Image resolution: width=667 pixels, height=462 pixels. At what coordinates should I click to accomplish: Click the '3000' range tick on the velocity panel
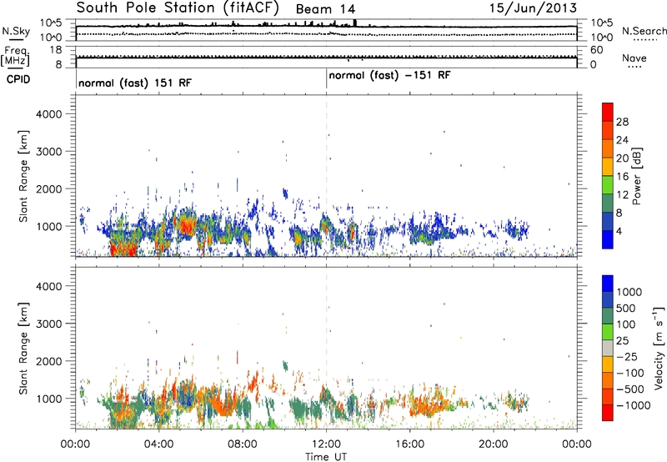tap(49, 324)
